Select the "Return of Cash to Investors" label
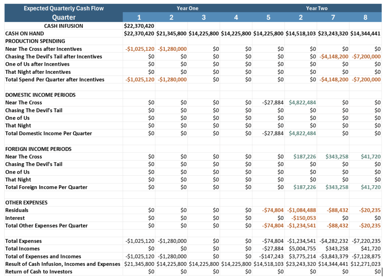 click(x=39, y=271)
